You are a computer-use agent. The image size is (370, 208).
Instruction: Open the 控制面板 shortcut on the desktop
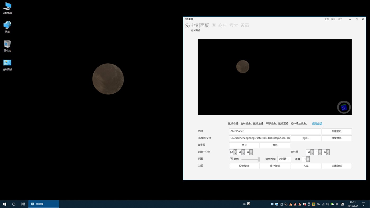tap(7, 64)
